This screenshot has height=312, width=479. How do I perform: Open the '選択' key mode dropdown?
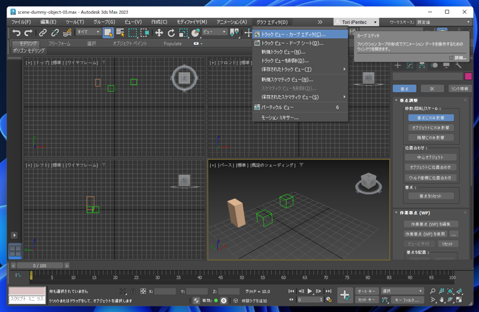click(x=402, y=291)
